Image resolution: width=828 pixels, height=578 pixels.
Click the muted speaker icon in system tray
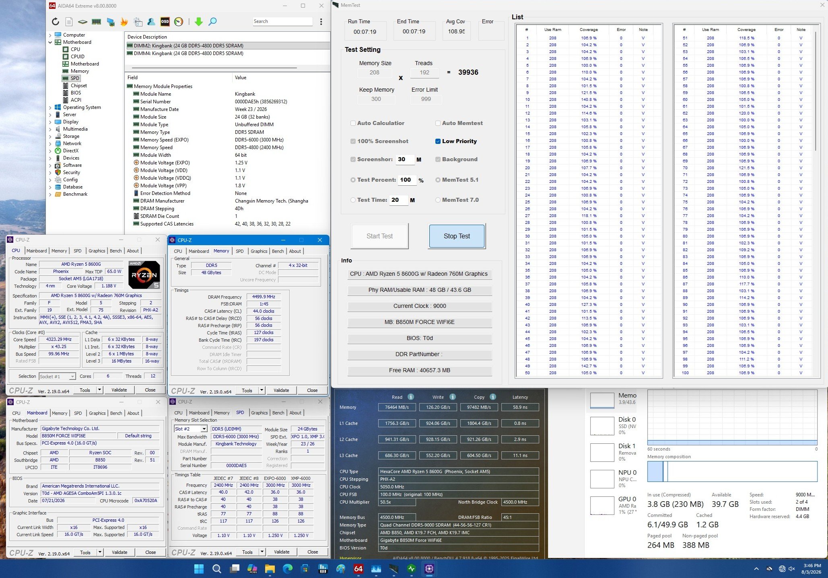point(792,569)
